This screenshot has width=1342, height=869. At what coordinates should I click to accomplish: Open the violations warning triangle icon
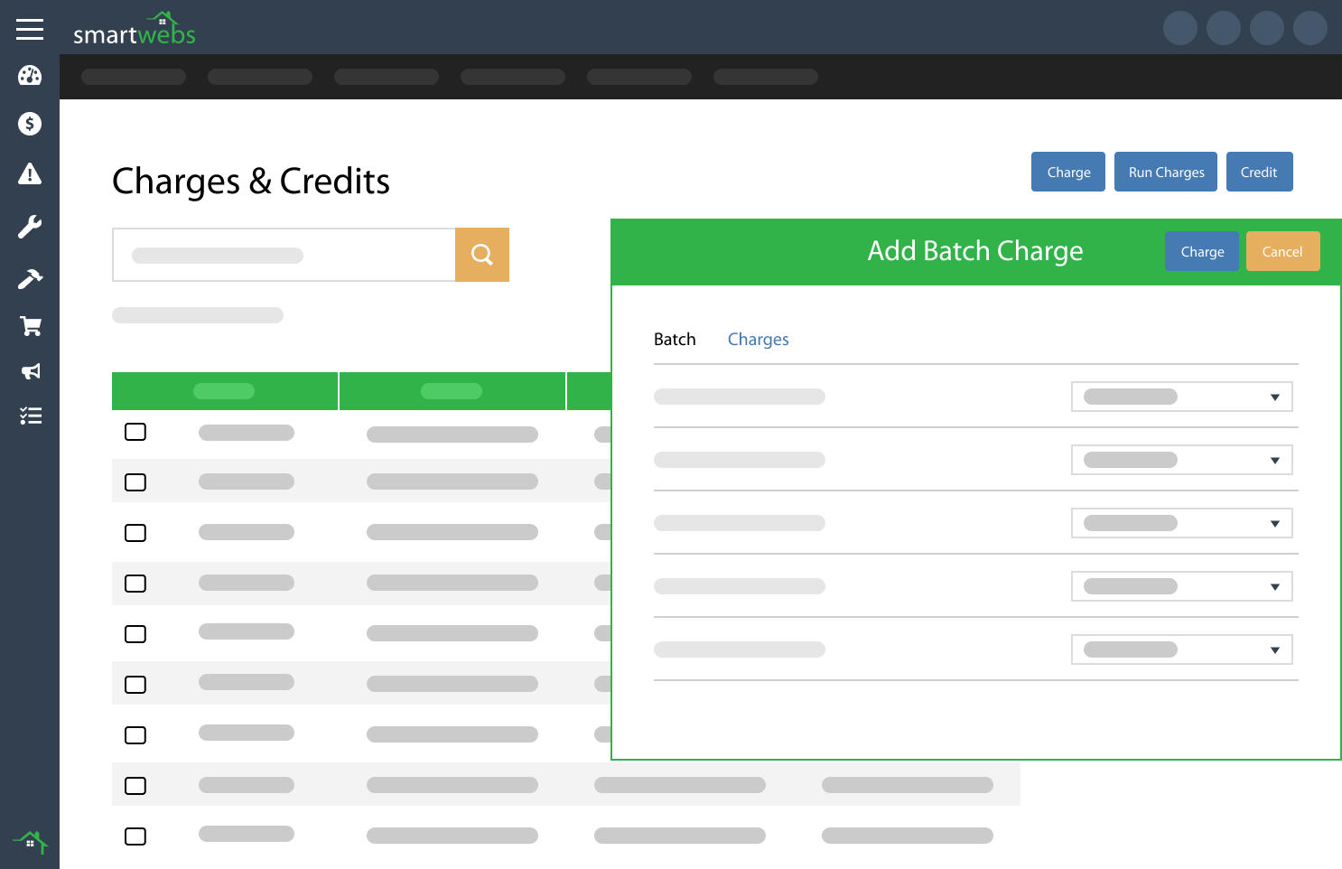click(30, 175)
